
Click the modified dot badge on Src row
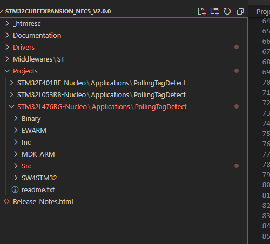[237, 166]
